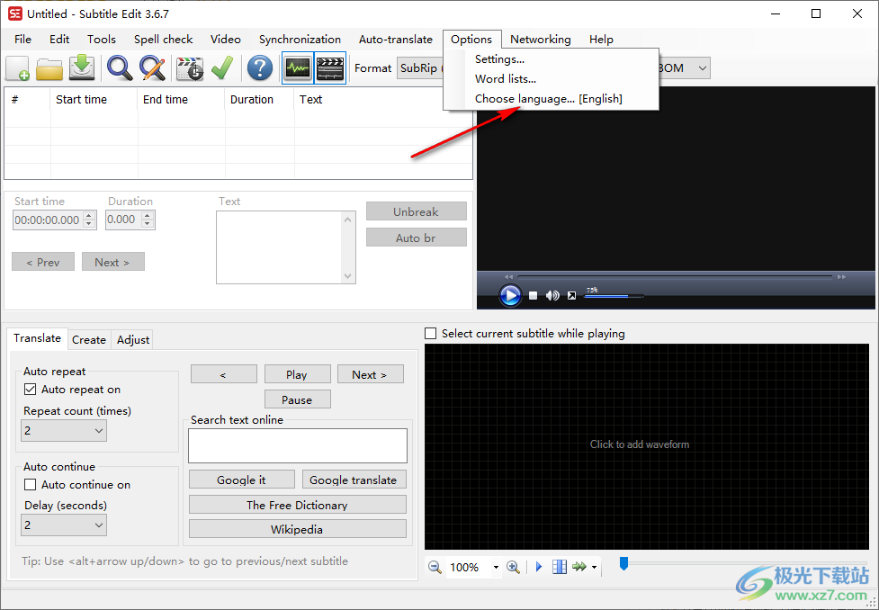Click the Play button in Translate tab
Image resolution: width=879 pixels, height=610 pixels.
tap(297, 374)
